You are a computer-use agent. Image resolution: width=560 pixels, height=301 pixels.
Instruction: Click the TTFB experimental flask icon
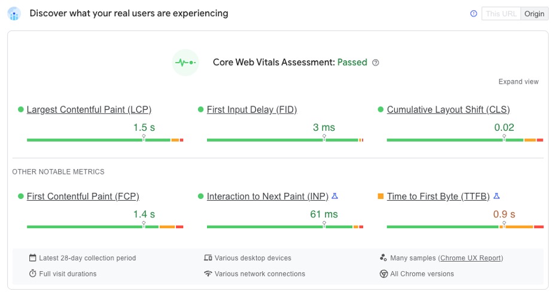click(497, 196)
